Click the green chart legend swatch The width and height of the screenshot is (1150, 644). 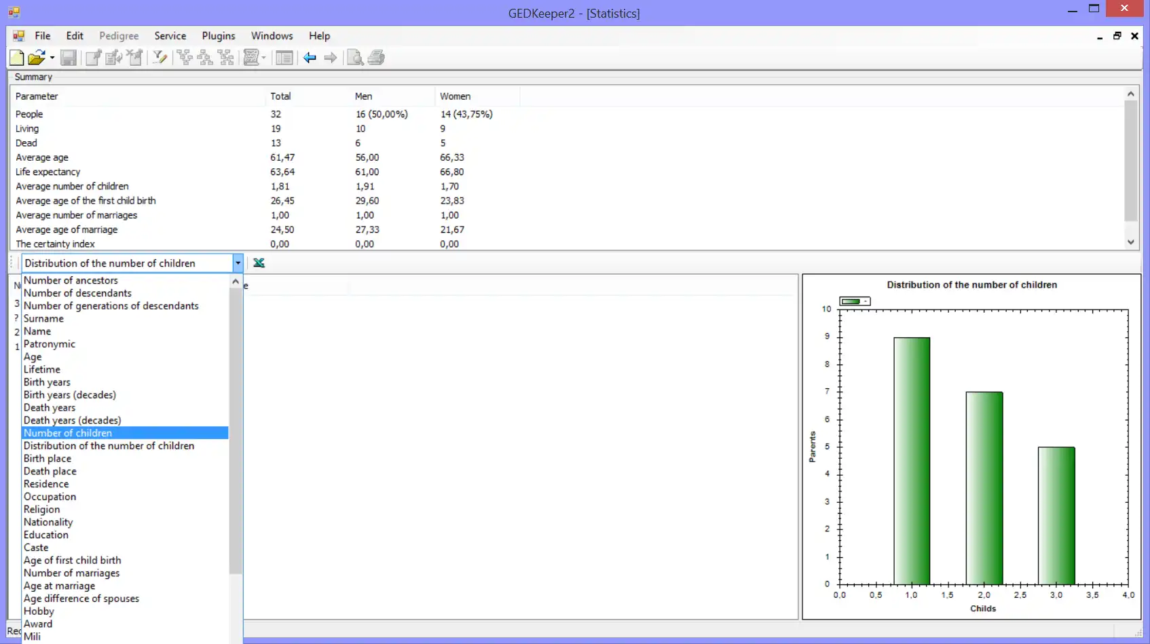851,301
